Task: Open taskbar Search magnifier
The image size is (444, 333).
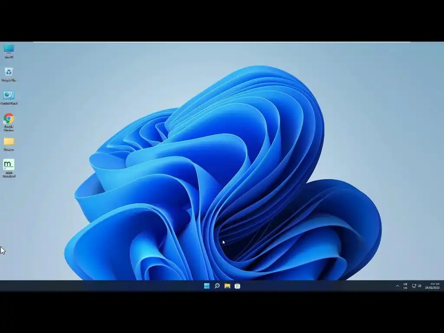Action: click(217, 286)
